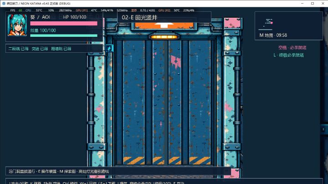Click the AOI character portrait
Viewport: 328px width, 184px height.
(x=17, y=25)
